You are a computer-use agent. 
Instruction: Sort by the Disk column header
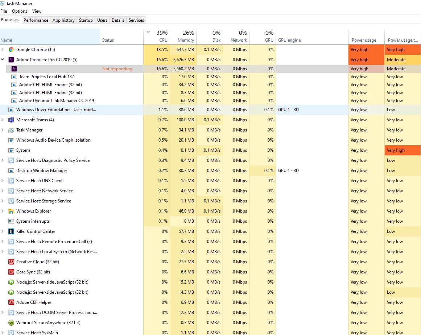[210, 37]
